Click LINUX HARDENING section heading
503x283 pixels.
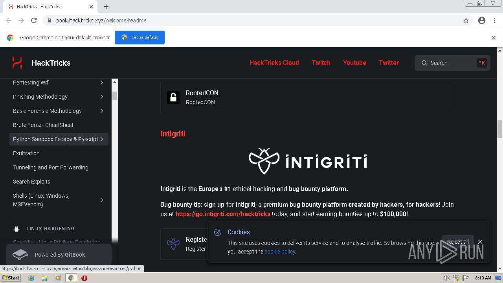coord(50,229)
